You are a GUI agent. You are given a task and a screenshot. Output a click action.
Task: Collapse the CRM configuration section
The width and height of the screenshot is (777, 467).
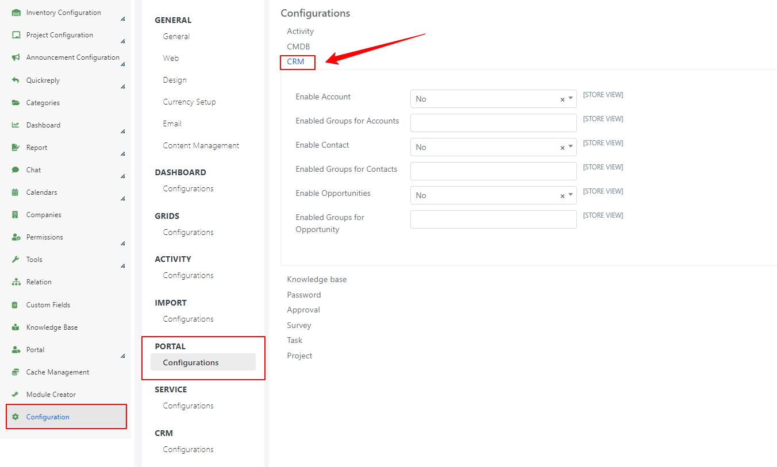point(295,61)
